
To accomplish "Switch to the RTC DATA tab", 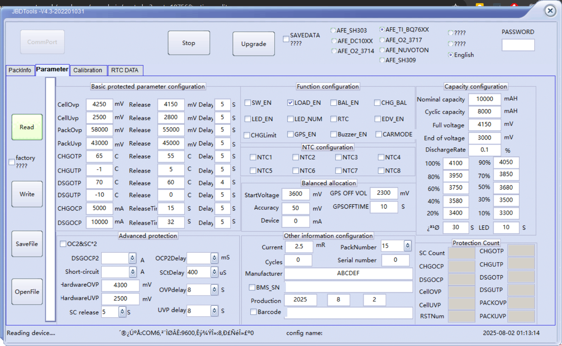I will tap(125, 70).
